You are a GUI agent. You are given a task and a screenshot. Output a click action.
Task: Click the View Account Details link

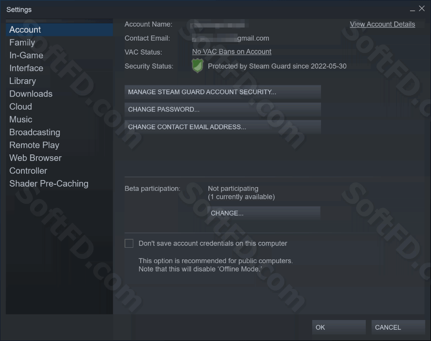coord(383,24)
